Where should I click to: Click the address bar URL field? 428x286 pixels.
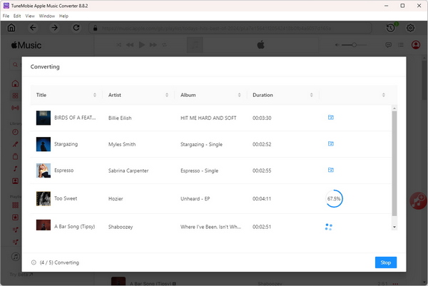click(230, 28)
